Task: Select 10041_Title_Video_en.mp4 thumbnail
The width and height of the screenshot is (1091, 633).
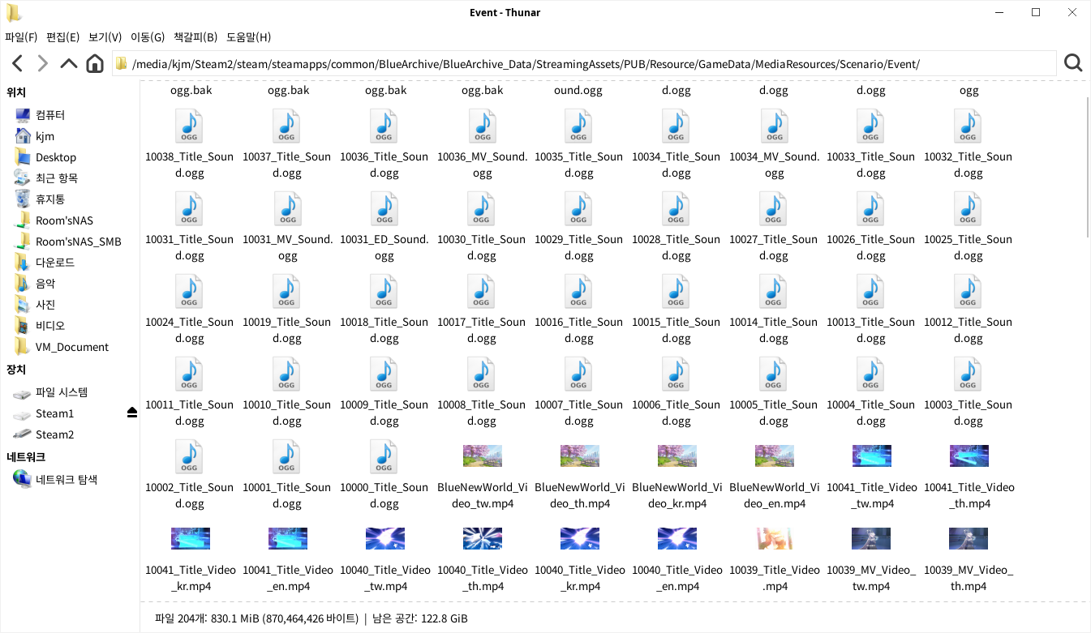Action: [288, 538]
